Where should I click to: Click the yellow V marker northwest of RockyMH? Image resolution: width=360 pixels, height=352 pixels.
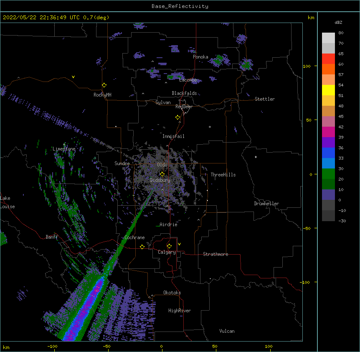point(73,77)
